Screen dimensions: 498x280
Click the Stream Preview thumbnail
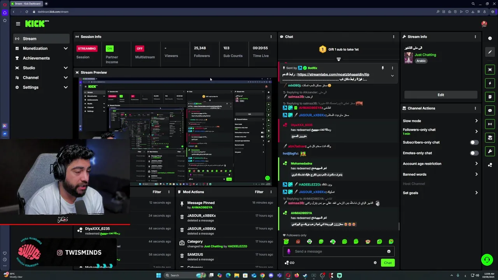175,131
